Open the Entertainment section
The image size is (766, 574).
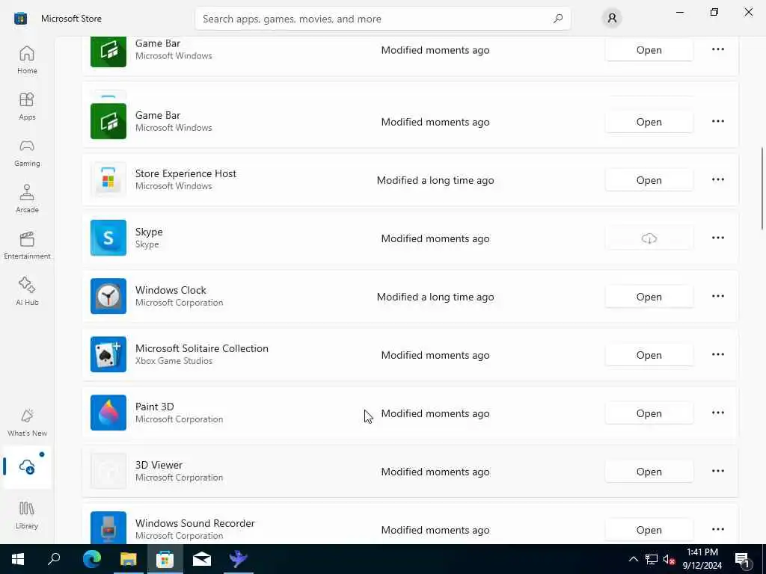(x=27, y=245)
